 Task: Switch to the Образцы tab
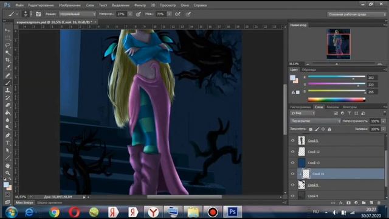(309, 70)
